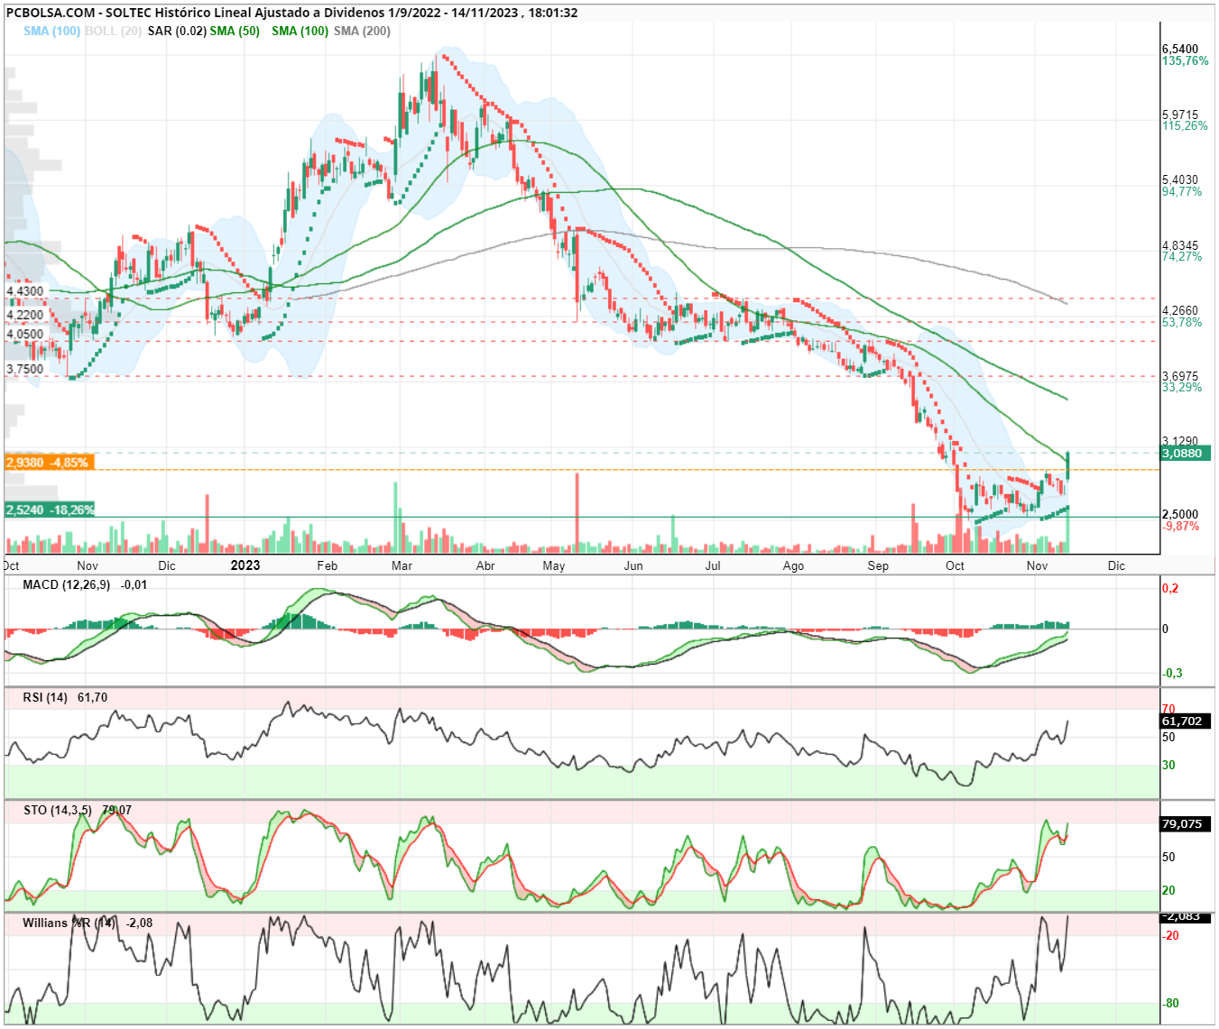
Task: Click the 4,4300 resistance level label
Action: (25, 291)
